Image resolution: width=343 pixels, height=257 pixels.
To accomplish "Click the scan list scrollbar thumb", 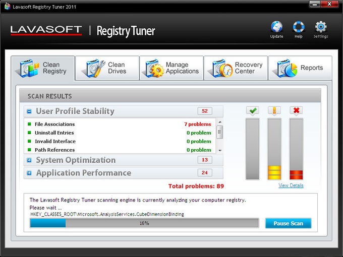I will tap(220, 132).
